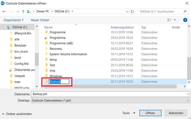Screen dimensions: 191x119
Task: Select the Test folder icon
Action: pyautogui.click(x=46, y=65)
